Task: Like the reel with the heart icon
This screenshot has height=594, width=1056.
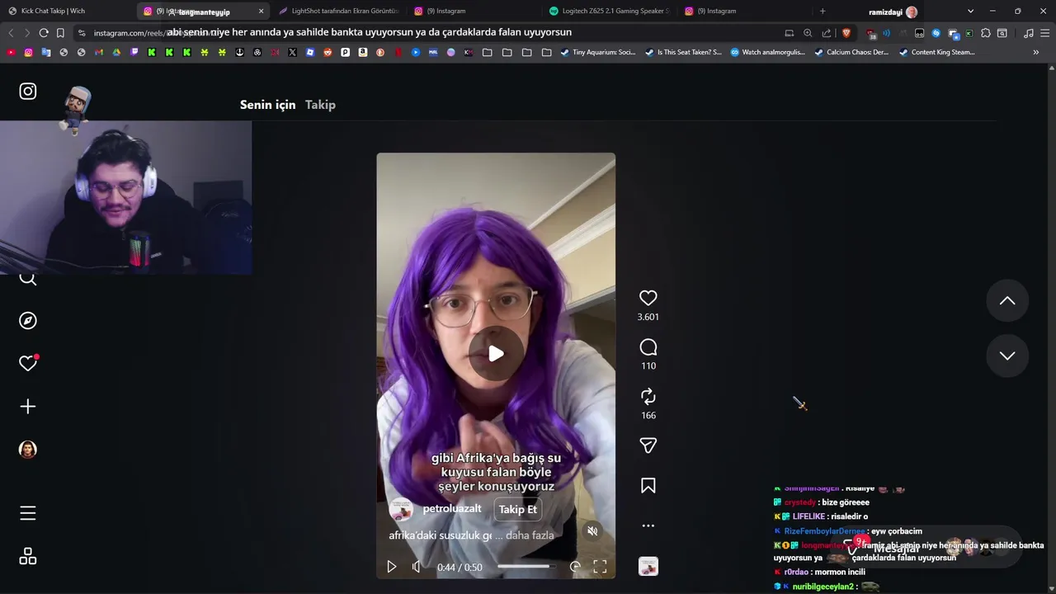Action: click(648, 298)
